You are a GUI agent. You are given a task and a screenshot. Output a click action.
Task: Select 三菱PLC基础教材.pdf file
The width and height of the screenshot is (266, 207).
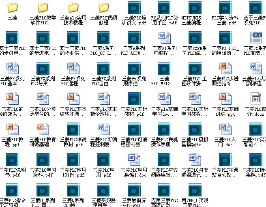click(x=134, y=99)
